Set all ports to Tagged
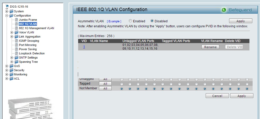Screen dimensions: 260x119 coord(105,84)
